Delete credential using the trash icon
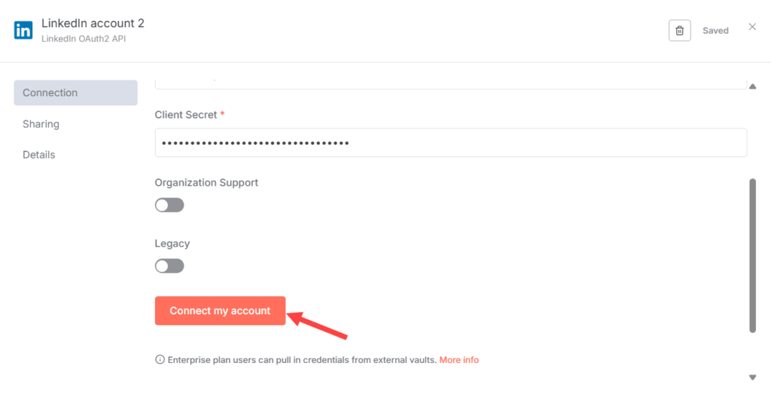The image size is (771, 396). pyautogui.click(x=679, y=31)
